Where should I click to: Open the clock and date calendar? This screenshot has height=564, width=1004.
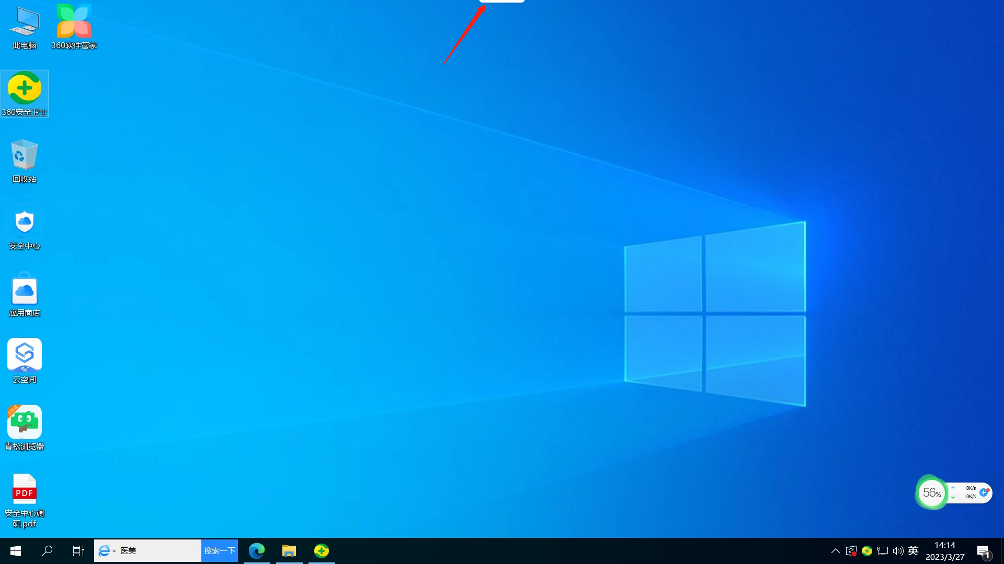(x=945, y=551)
